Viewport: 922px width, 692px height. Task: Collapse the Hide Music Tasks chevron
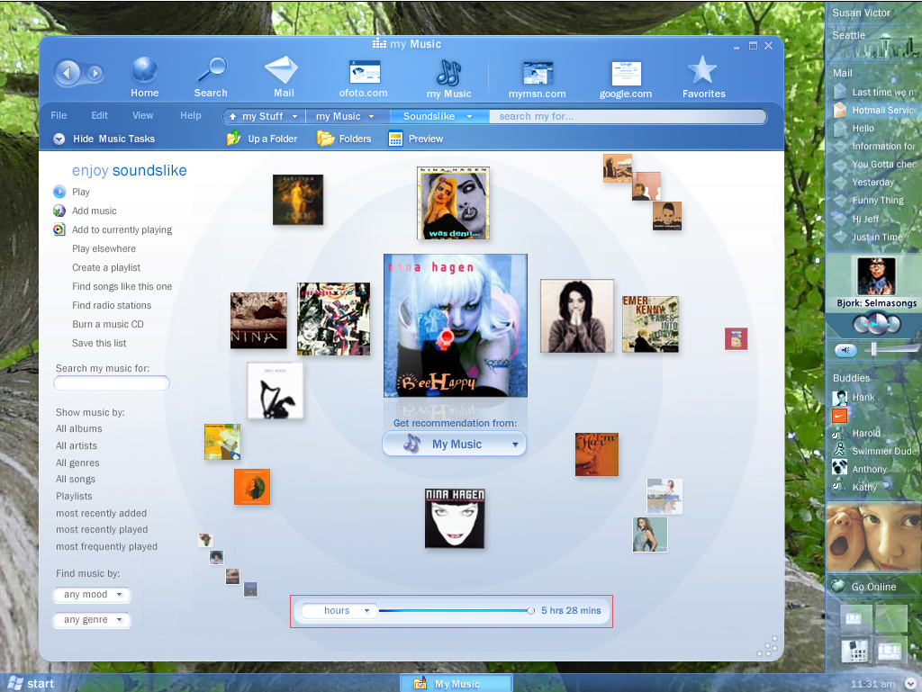pos(59,139)
